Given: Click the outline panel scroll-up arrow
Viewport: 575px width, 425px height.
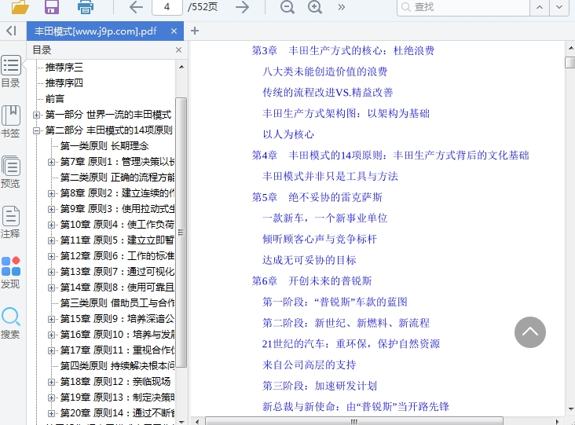Looking at the screenshot, I should (x=181, y=67).
